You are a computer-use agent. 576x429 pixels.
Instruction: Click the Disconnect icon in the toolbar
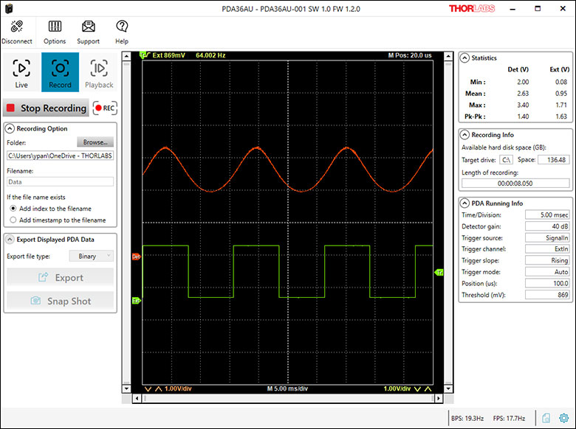pos(16,27)
